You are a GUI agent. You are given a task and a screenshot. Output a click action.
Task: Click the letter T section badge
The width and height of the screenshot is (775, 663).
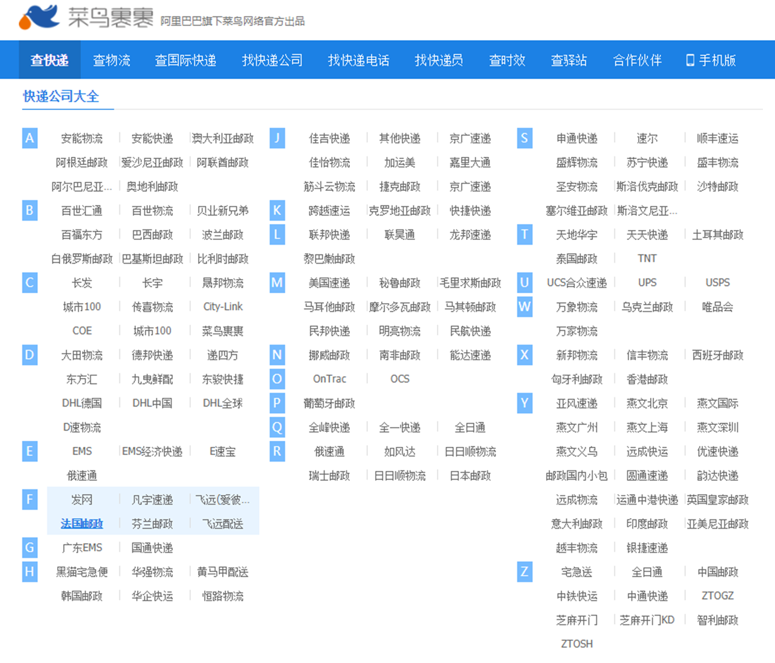524,234
